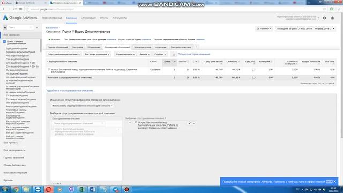
Task: Open the "Фильтр" dropdown
Action: 144,54
